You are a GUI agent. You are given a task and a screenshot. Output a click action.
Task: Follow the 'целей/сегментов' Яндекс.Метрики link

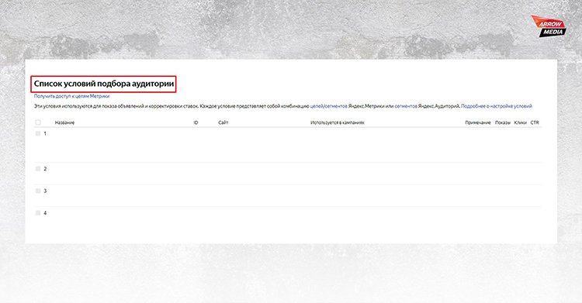(329, 106)
